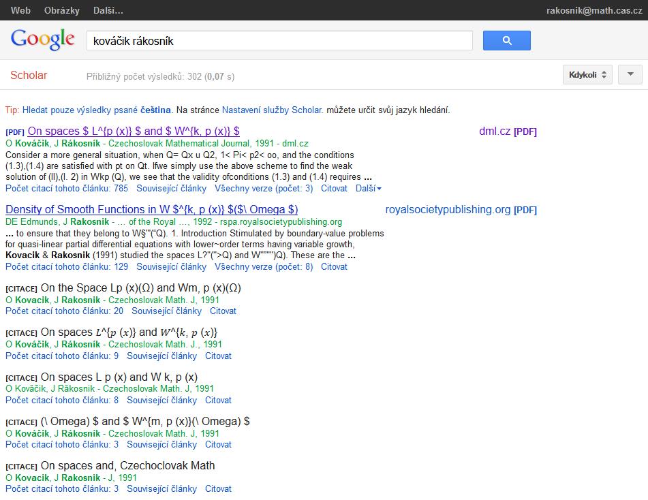
Task: View citations of the W^{m, p (x)} result
Action: [62, 444]
